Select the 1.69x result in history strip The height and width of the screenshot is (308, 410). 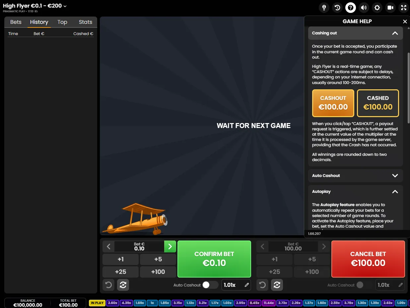[140, 303]
